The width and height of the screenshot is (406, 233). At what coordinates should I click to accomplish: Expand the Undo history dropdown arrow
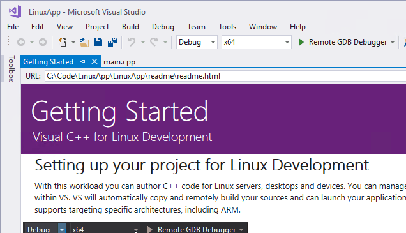(142, 42)
